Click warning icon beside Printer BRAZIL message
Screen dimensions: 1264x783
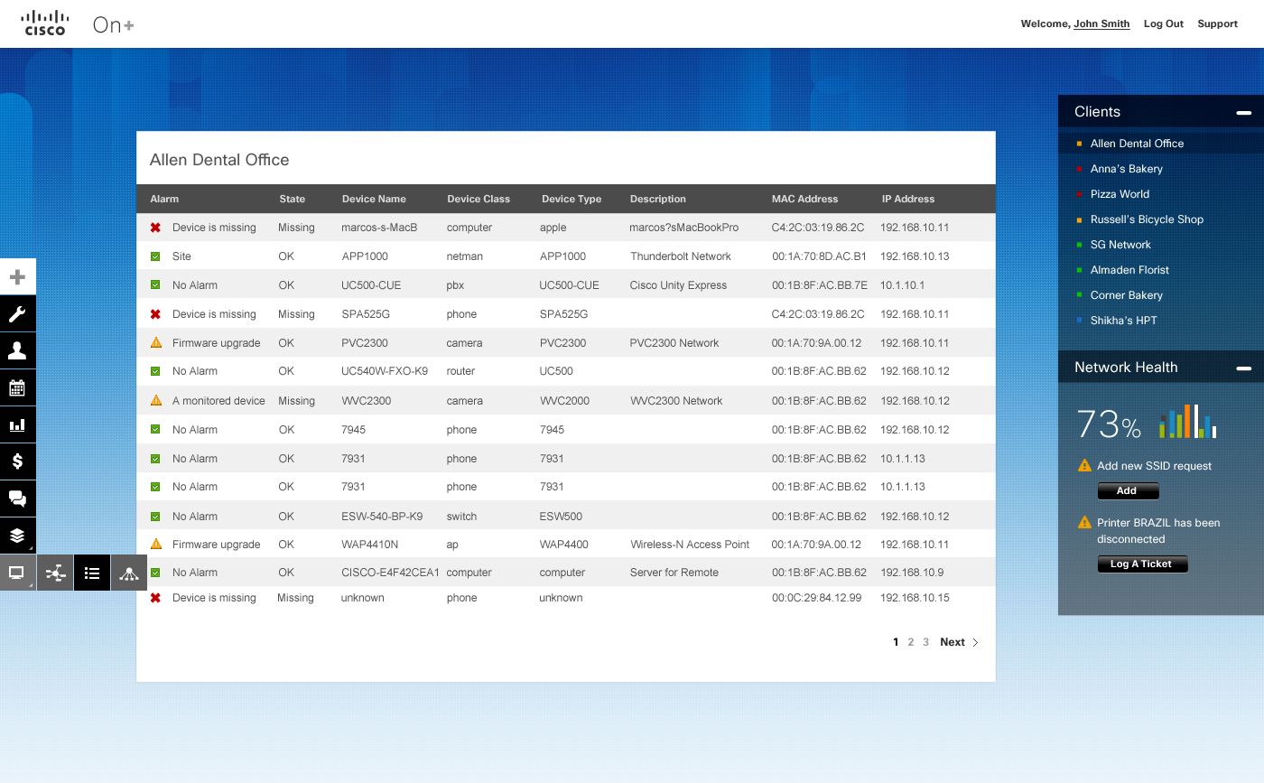(x=1084, y=522)
